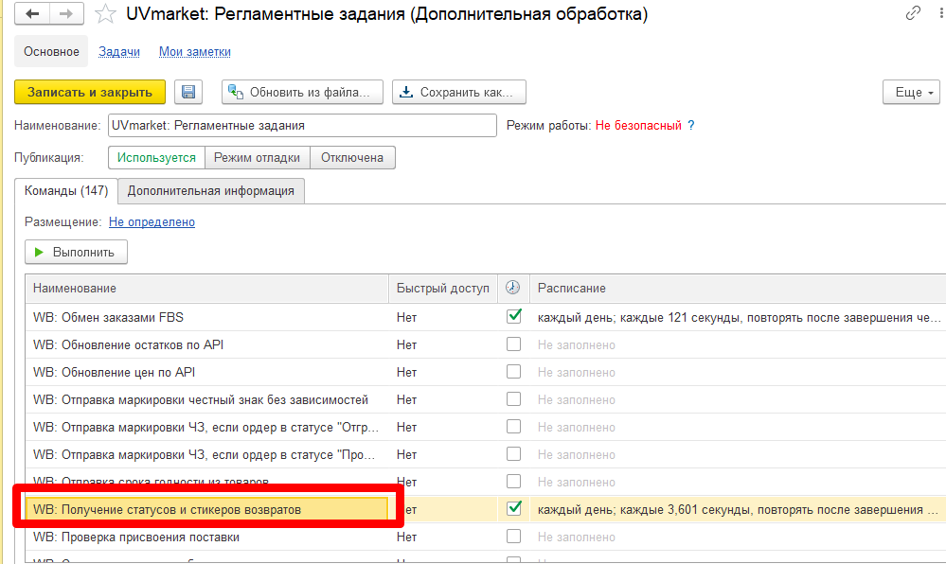Uncheck schedule for WB: Обмен заказами FBS
This screenshot has width=946, height=564.
tap(513, 316)
